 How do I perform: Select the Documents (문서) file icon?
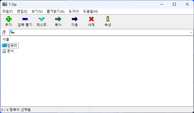click(4, 51)
